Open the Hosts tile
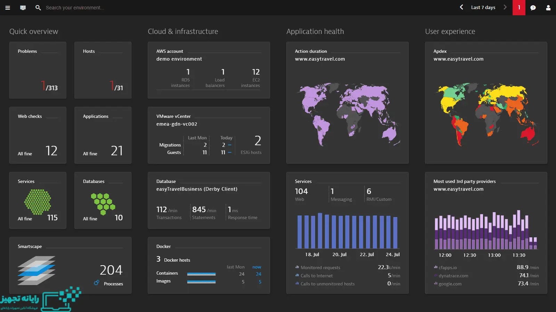The height and width of the screenshot is (312, 556). [103, 70]
